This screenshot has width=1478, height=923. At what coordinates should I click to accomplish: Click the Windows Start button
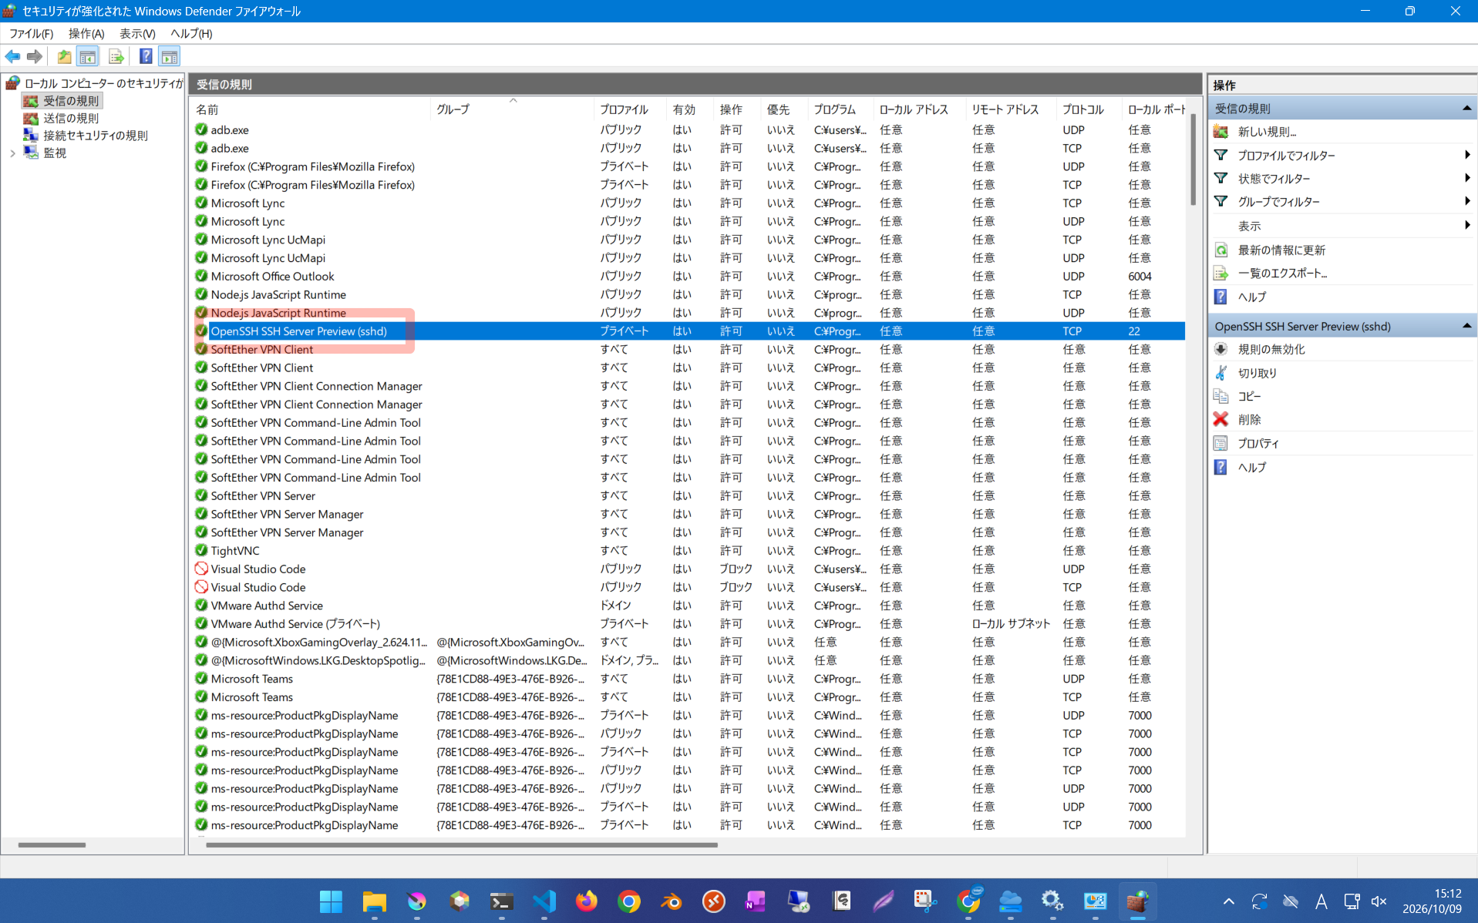(331, 901)
